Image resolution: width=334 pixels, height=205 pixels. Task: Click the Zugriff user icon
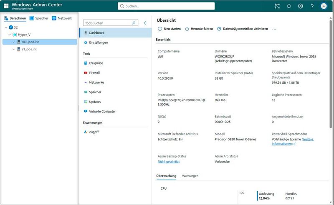(86, 132)
